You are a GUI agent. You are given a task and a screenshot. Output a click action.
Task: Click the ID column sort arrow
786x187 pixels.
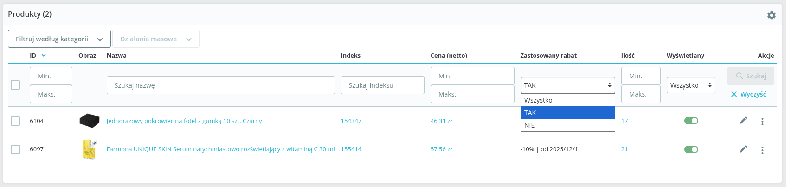(x=44, y=55)
